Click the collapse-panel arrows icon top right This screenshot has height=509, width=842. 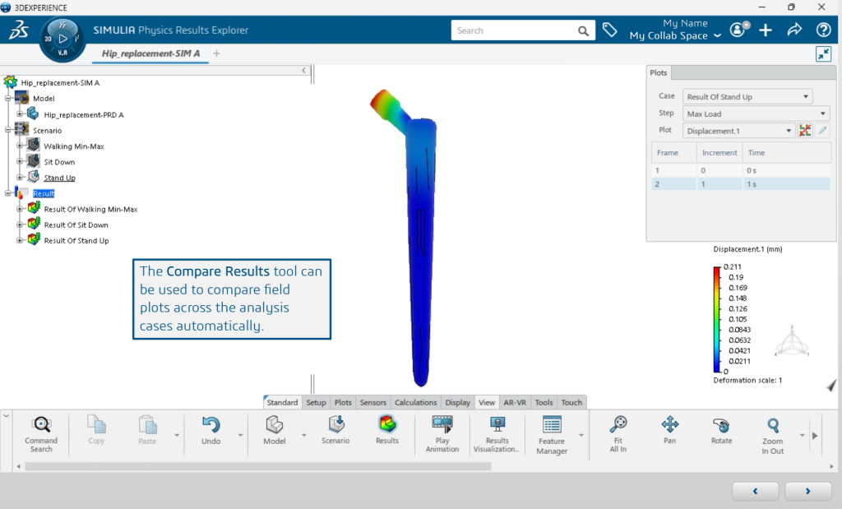(823, 53)
